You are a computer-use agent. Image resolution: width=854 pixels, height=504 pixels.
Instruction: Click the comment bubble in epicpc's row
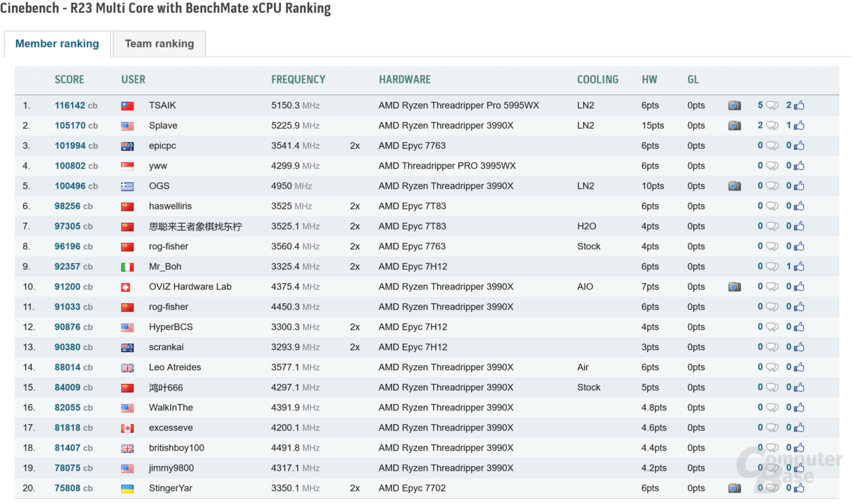[x=772, y=145]
